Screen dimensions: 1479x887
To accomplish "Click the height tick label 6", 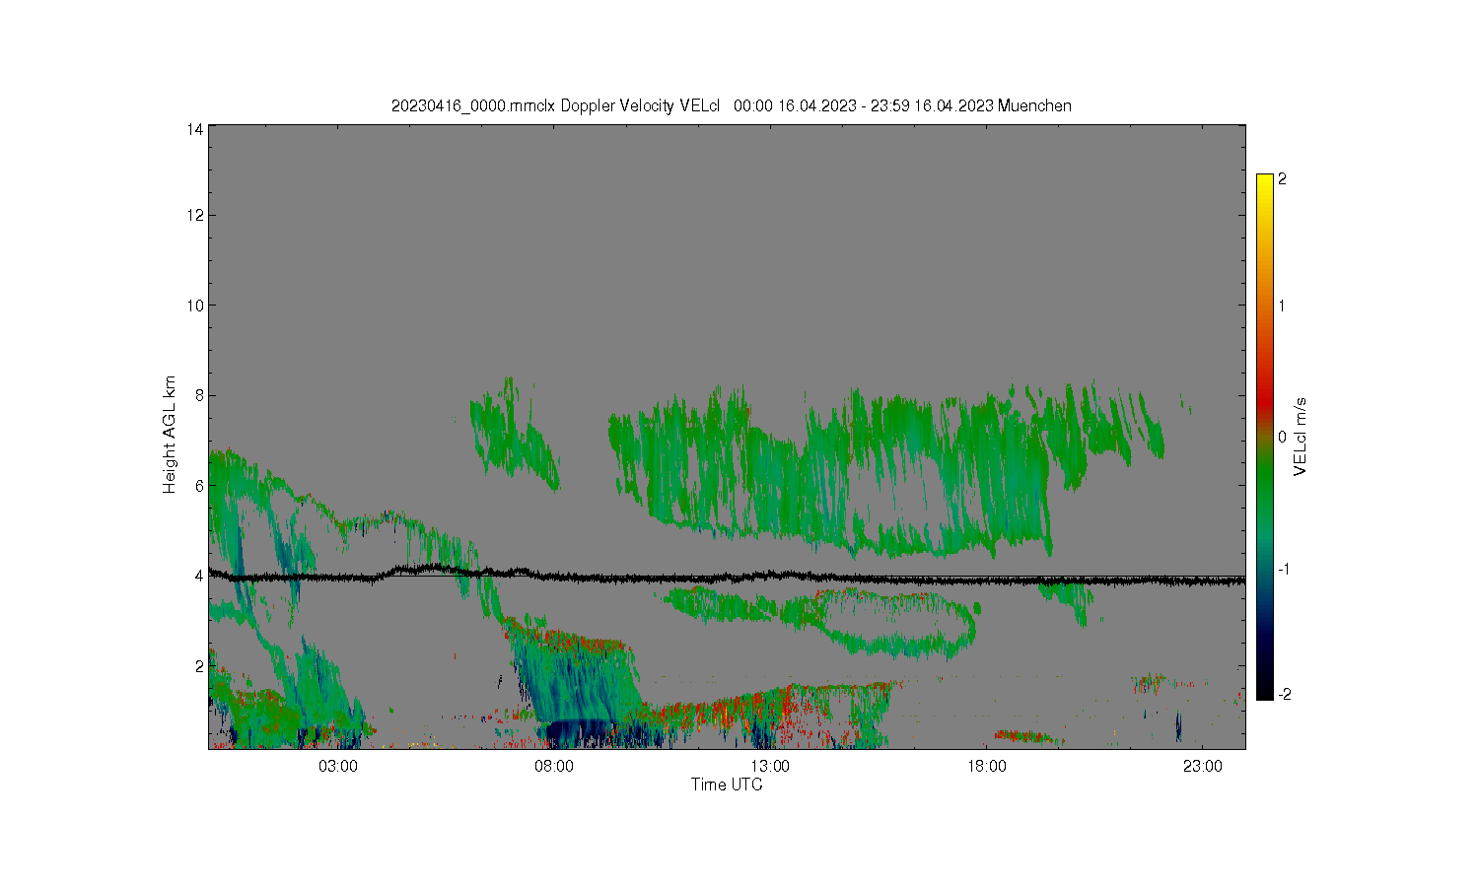I will point(199,486).
